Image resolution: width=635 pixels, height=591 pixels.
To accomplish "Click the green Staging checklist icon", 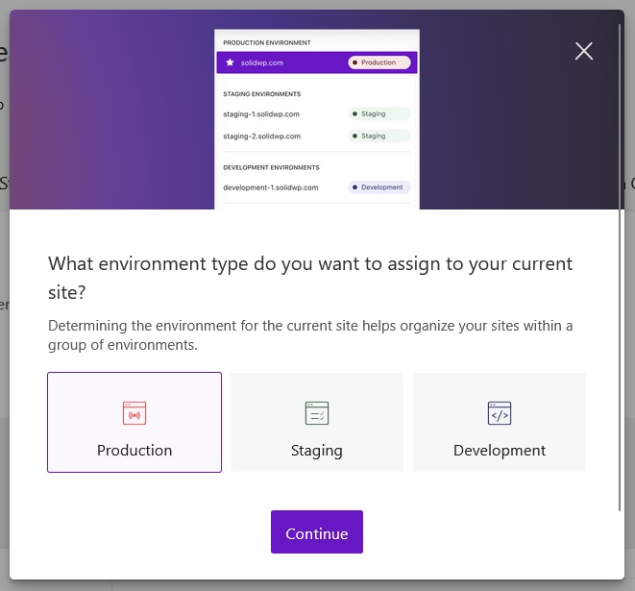I will coord(317,413).
